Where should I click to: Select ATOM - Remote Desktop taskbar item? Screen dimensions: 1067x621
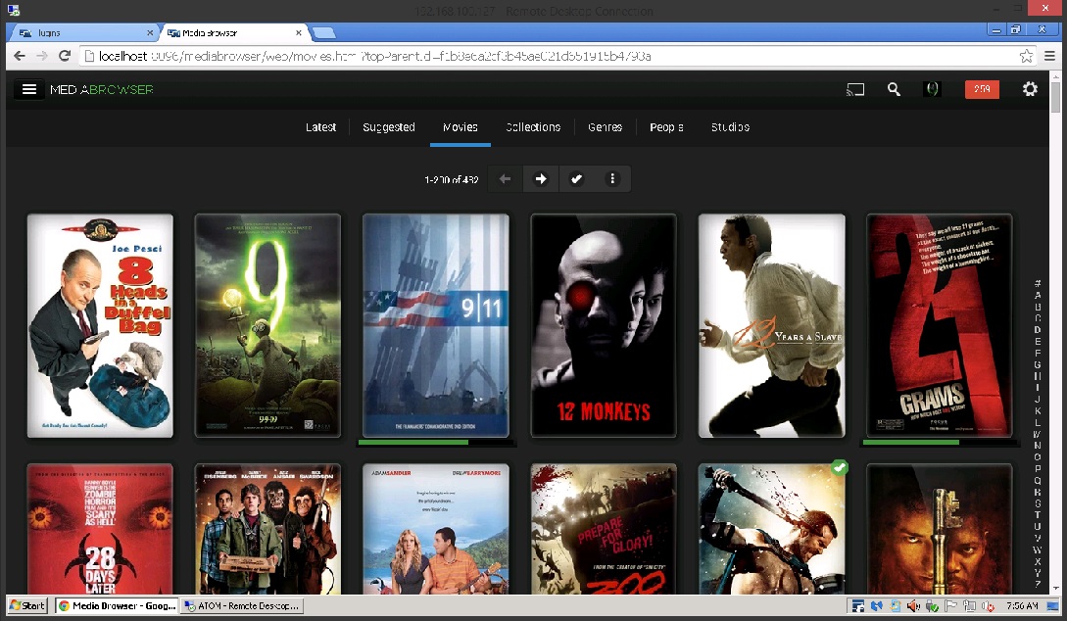point(242,605)
